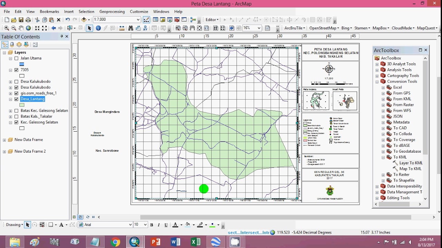Viewport: 442px width, 248px height.
Task: Expand the New Data Frame tree node
Action: pyautogui.click(x=4, y=140)
